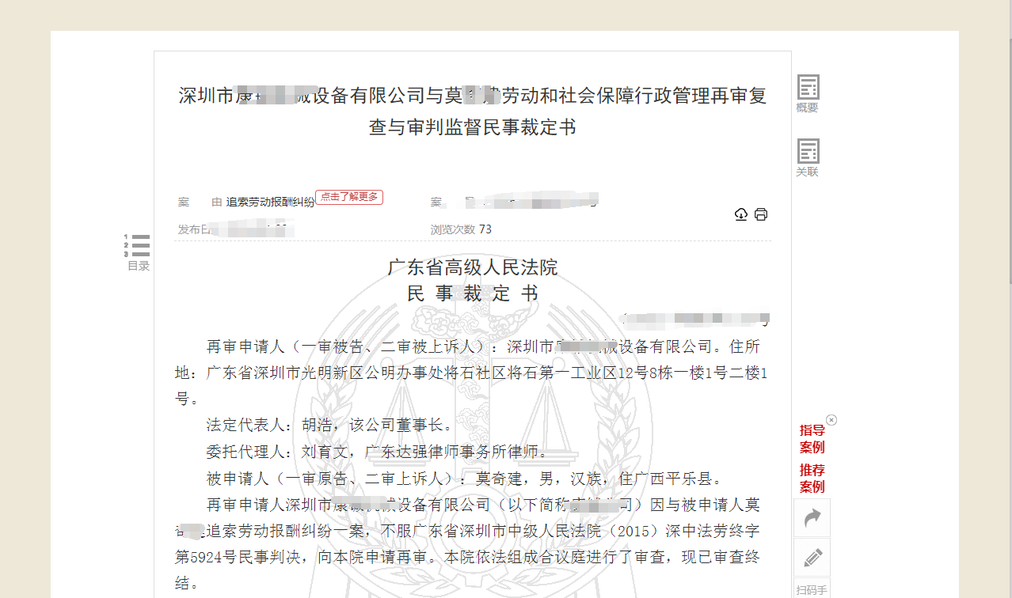The width and height of the screenshot is (1012, 598).
Task: Click the 追索劳动报酬纠纷 case cause text
Action: [x=270, y=202]
